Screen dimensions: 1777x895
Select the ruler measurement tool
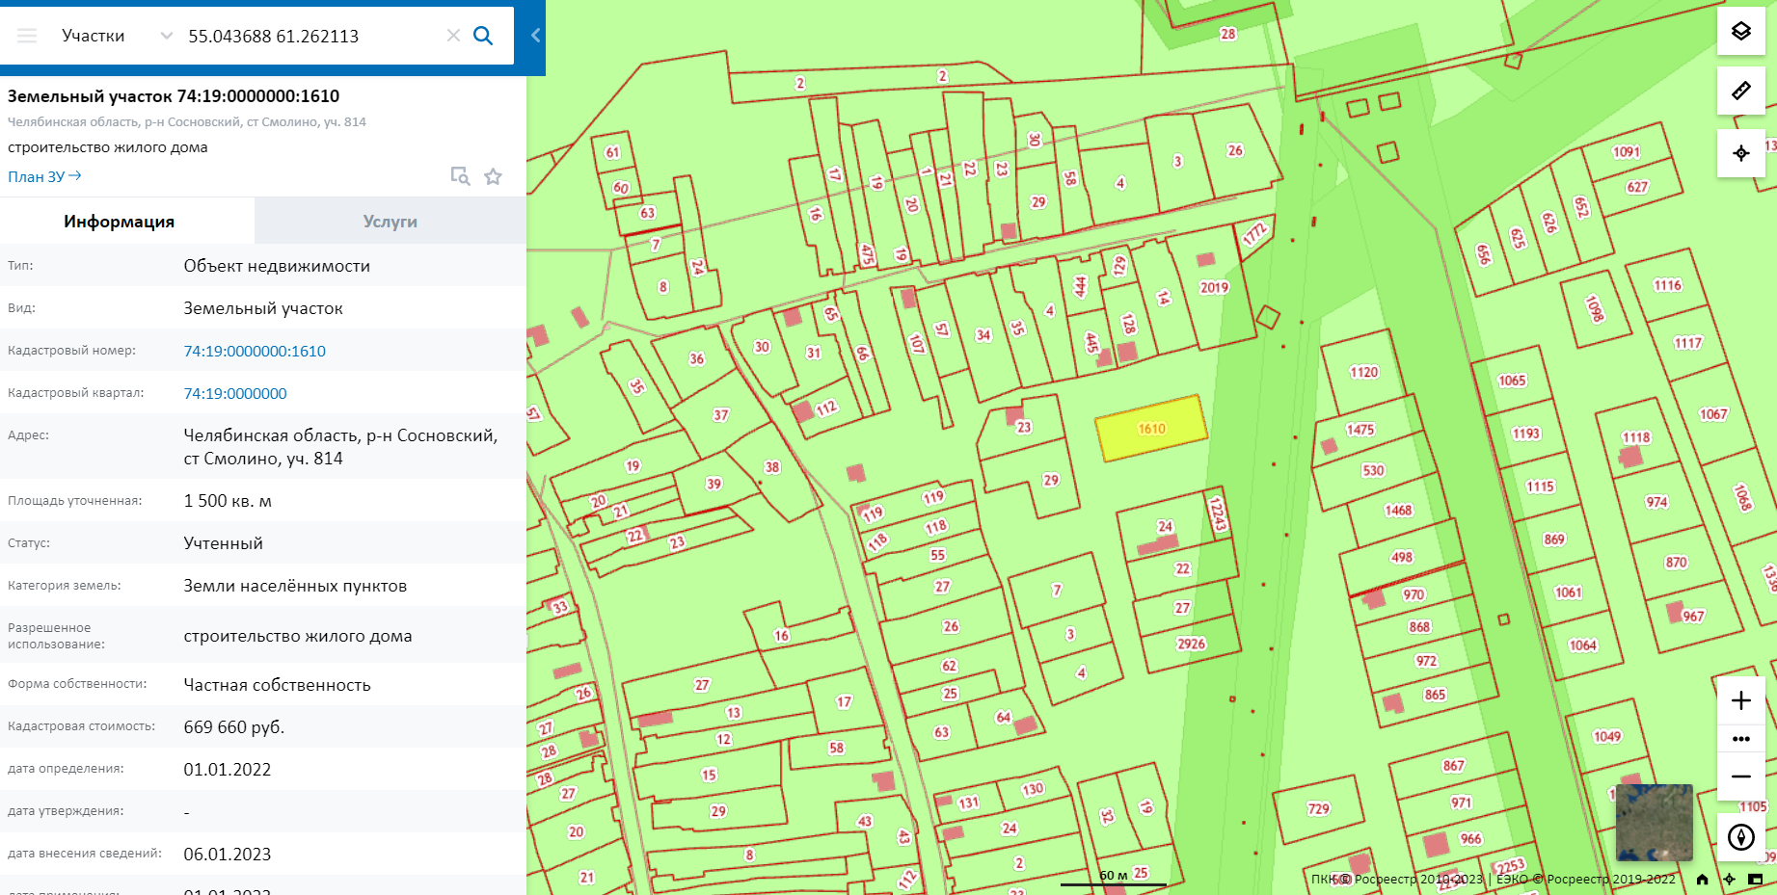pyautogui.click(x=1740, y=91)
